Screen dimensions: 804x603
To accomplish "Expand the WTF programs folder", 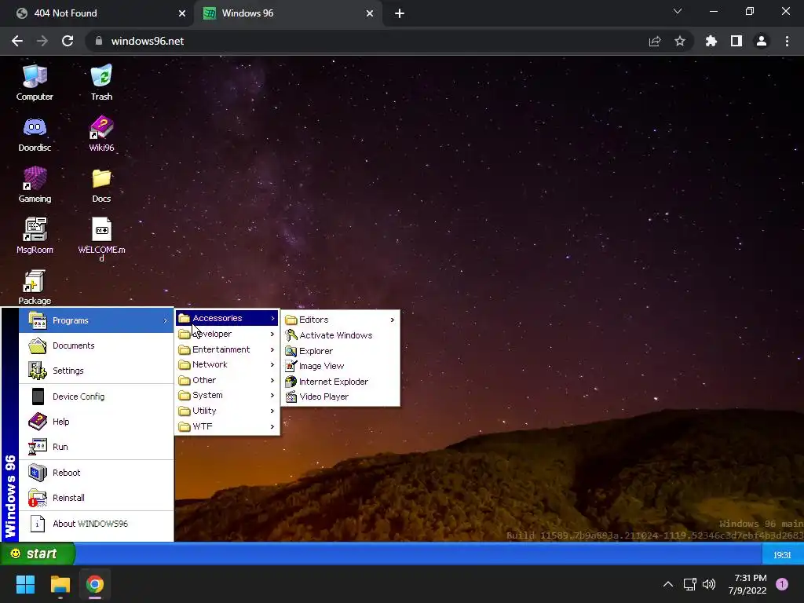I will click(x=227, y=426).
